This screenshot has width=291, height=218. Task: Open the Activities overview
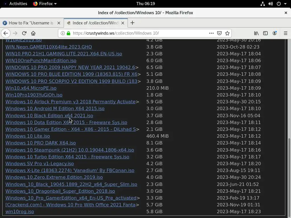pos(18,4)
